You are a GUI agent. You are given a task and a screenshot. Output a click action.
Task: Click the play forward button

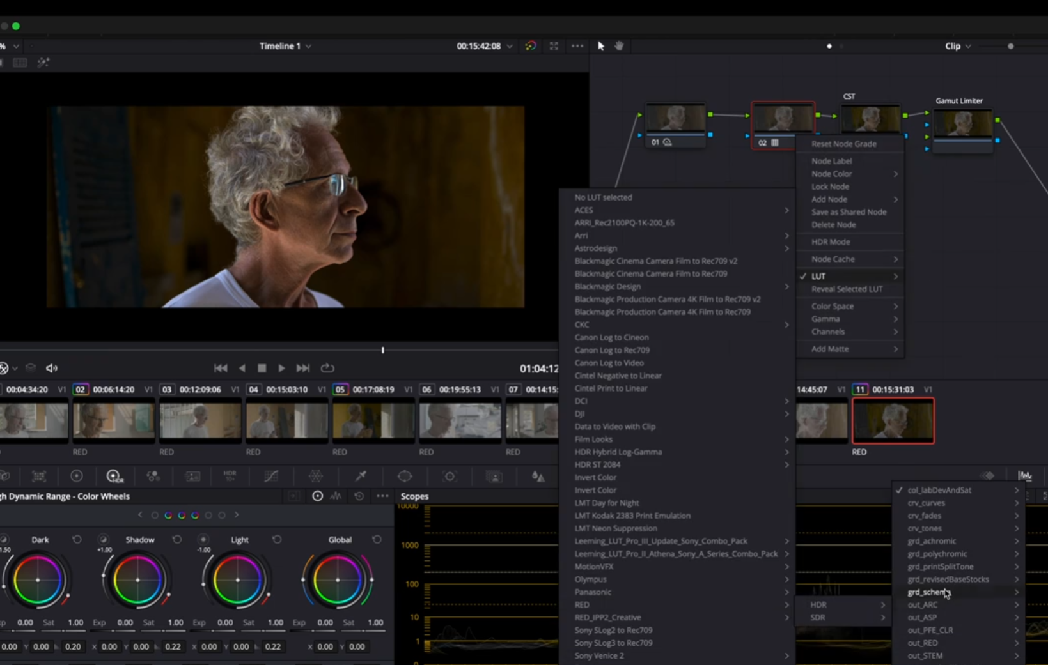click(x=281, y=368)
